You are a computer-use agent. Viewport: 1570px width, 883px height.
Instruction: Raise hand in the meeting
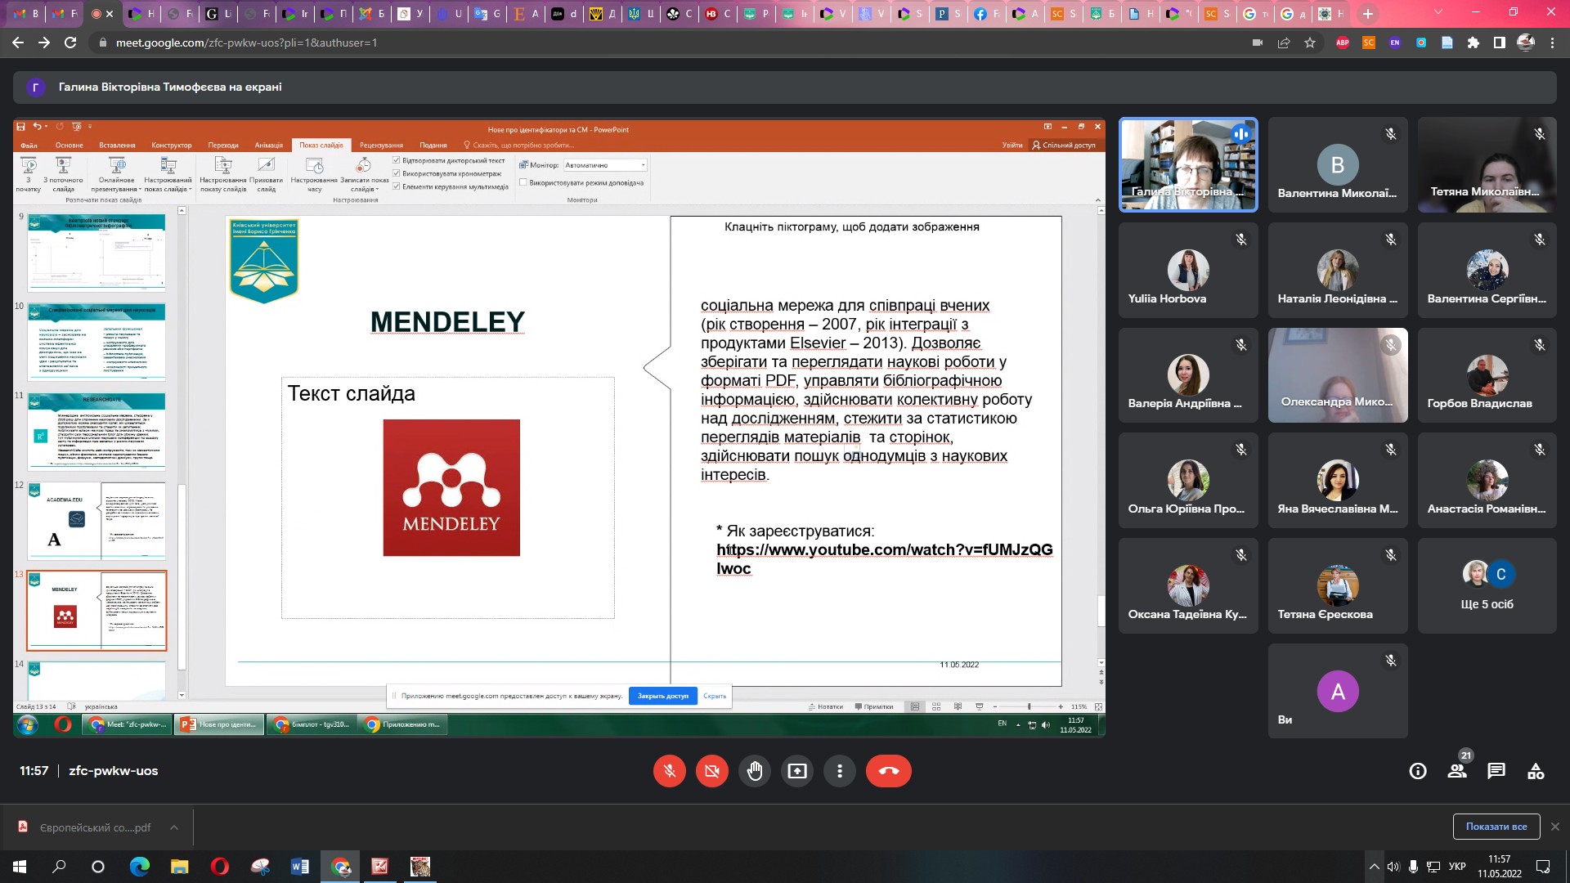[x=754, y=771]
